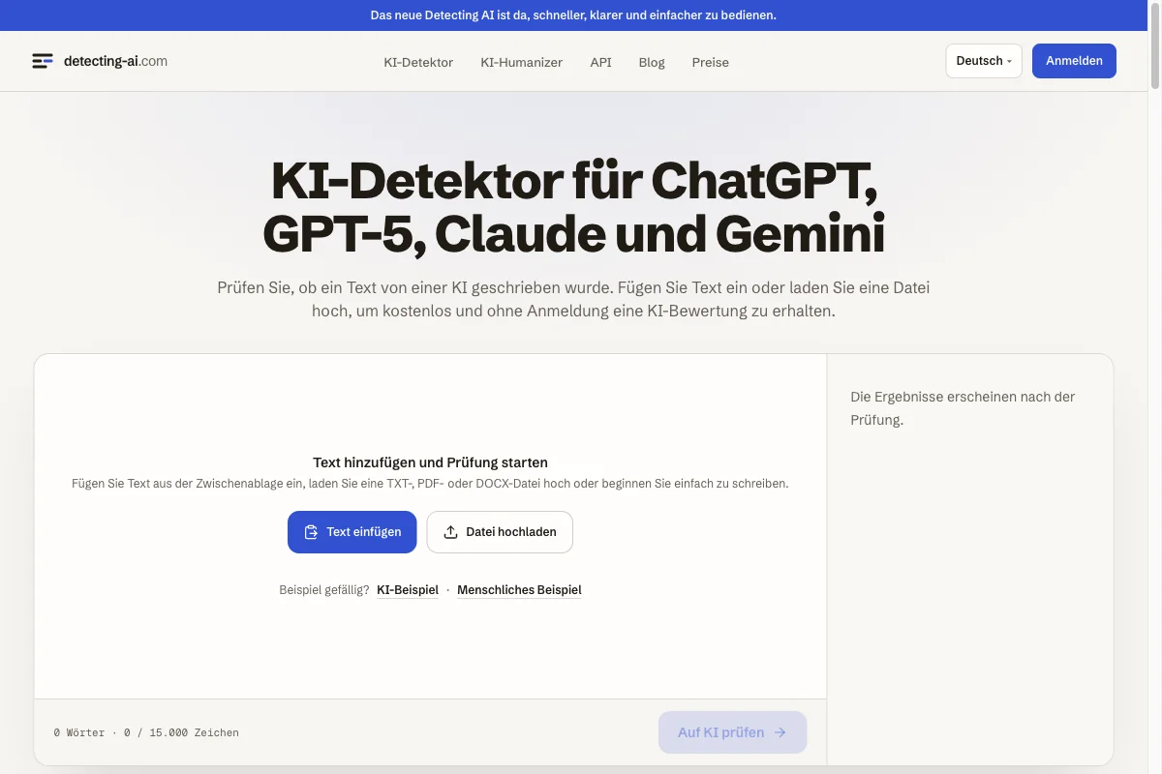Open the KI-Detektor menu item
The height and width of the screenshot is (774, 1162).
pyautogui.click(x=418, y=62)
